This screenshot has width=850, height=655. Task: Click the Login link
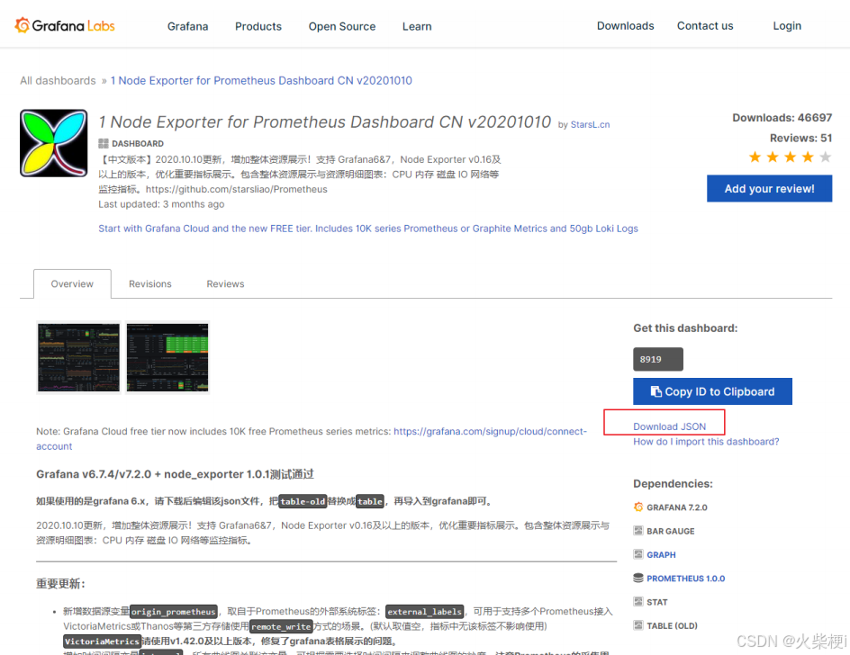(787, 25)
